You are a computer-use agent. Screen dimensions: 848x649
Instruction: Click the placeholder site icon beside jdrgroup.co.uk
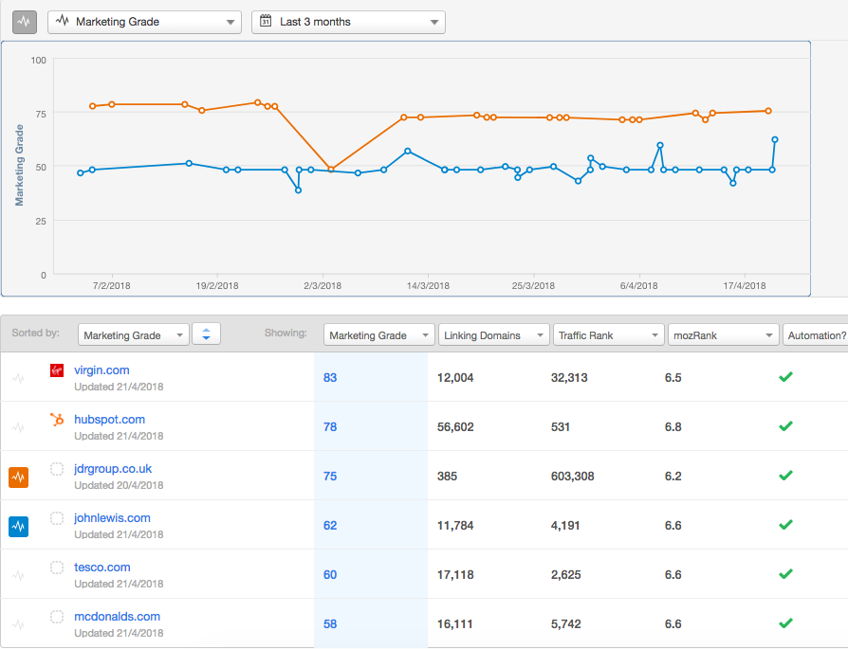coord(57,469)
